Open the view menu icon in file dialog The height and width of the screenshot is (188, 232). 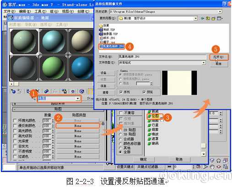pyautogui.click(x=220, y=19)
